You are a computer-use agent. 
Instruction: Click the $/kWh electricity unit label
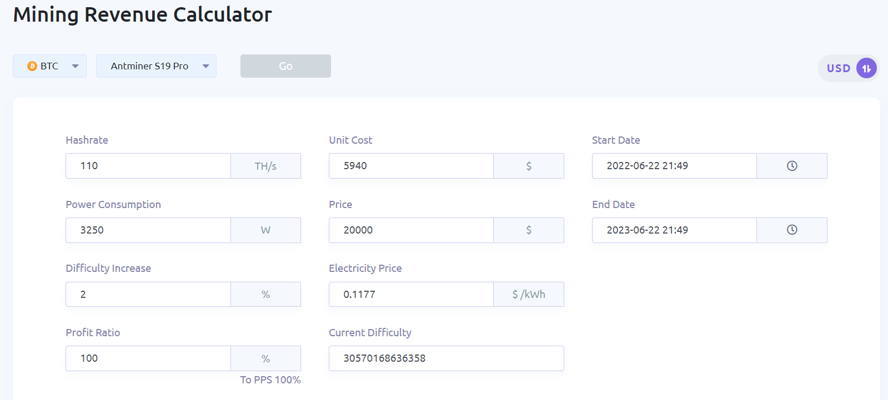point(529,295)
